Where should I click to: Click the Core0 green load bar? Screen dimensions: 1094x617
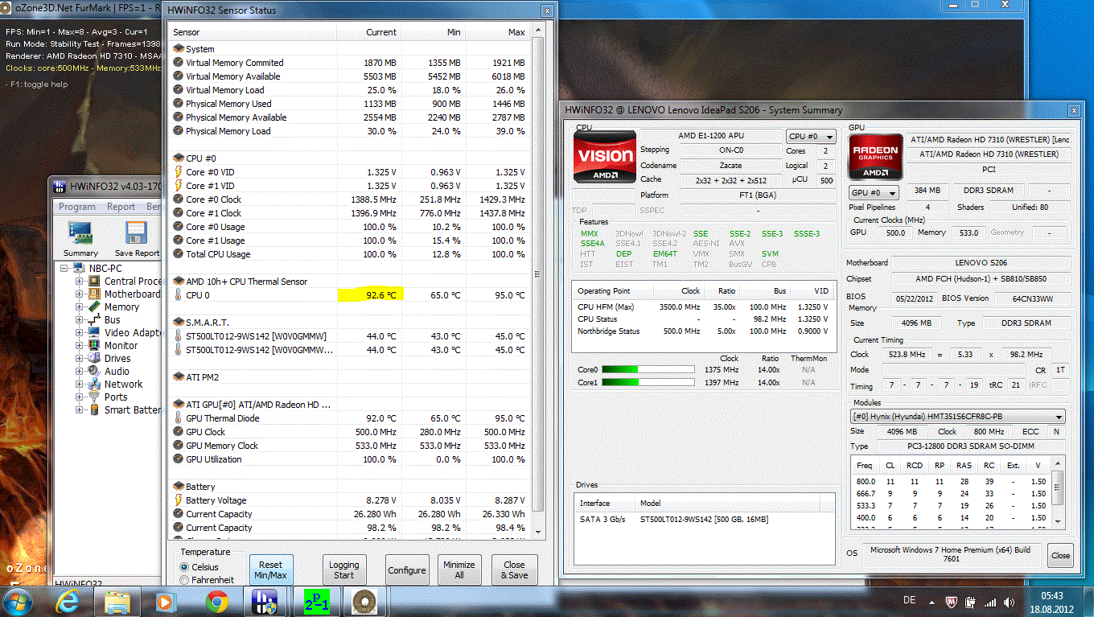(648, 370)
